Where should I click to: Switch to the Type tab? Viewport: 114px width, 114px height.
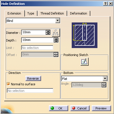click(x=31, y=13)
